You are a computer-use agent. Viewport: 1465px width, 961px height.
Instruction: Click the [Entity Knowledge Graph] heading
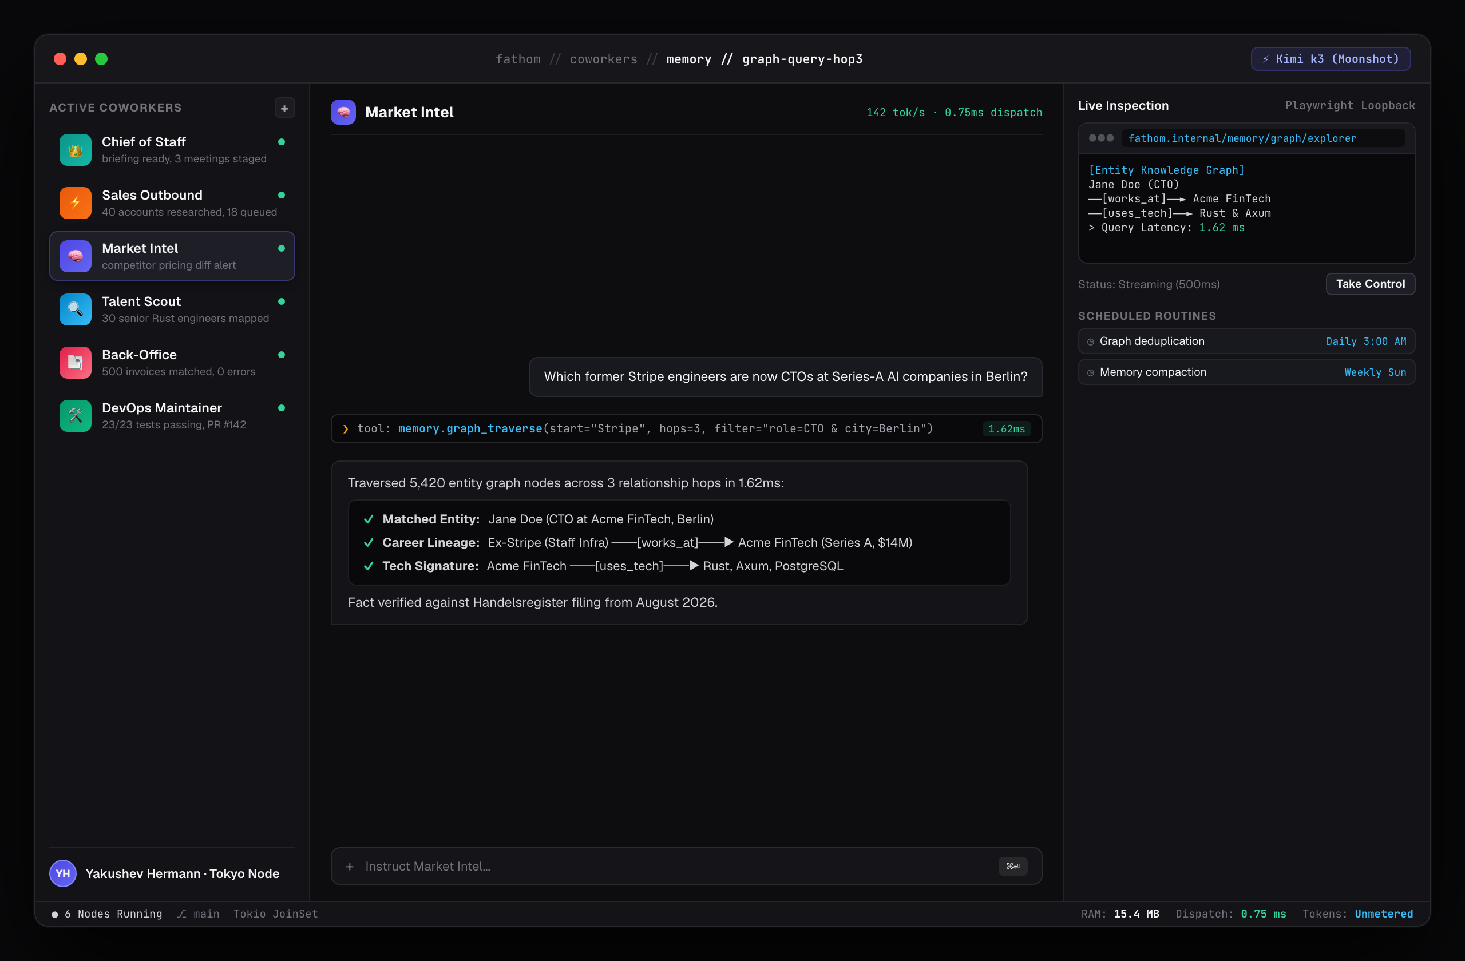pos(1166,170)
